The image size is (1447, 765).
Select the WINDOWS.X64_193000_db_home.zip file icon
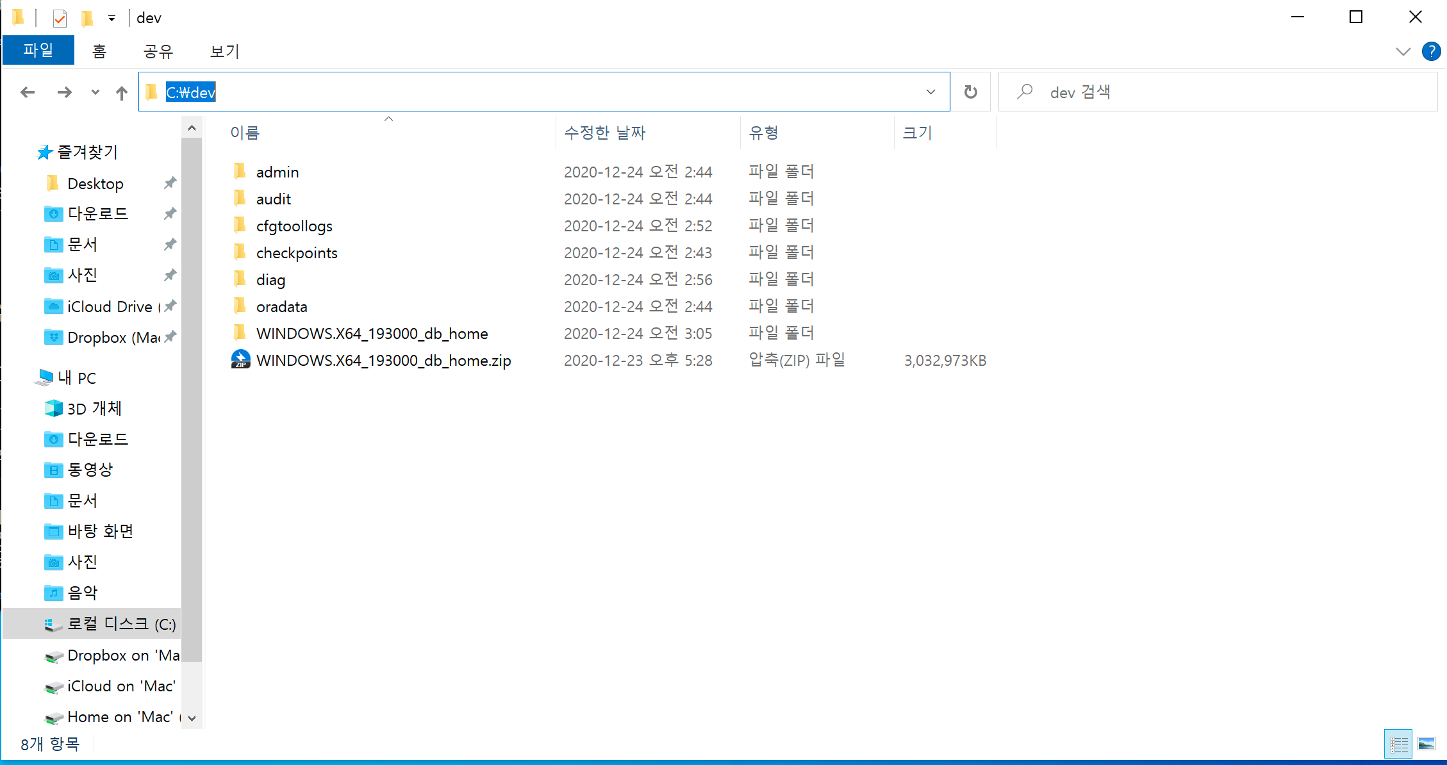coord(240,360)
